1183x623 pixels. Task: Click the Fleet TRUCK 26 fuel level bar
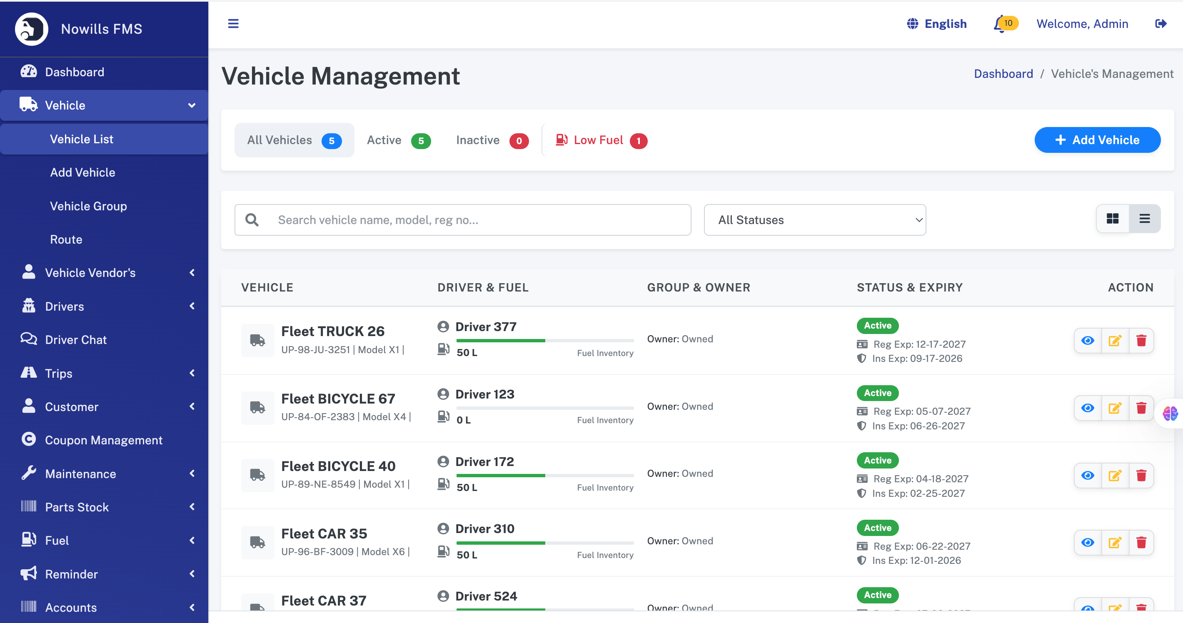click(545, 341)
